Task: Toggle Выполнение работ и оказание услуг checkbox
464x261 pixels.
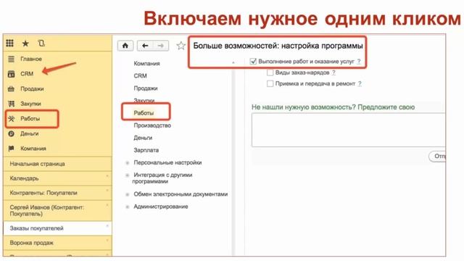Action: pyautogui.click(x=253, y=62)
